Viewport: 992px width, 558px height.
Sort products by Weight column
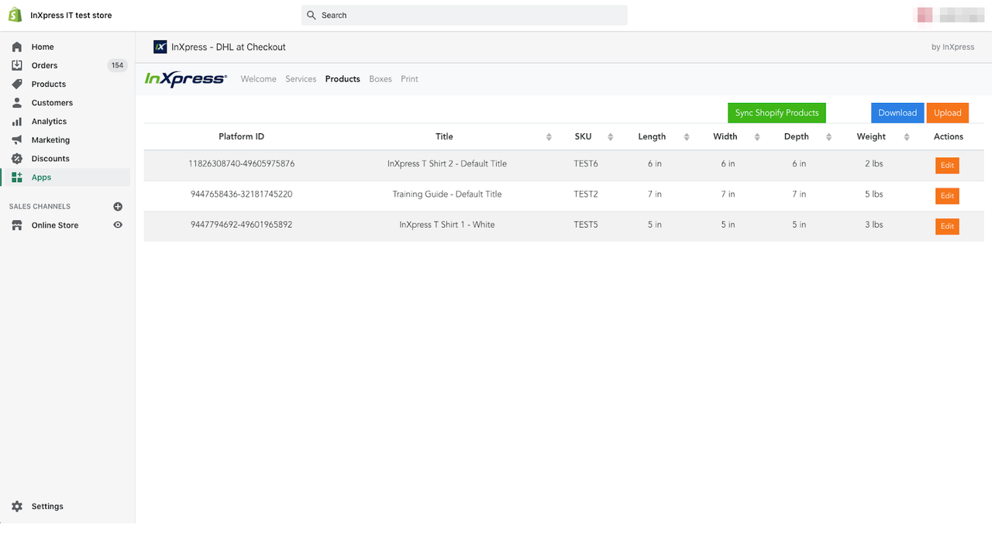[907, 136]
